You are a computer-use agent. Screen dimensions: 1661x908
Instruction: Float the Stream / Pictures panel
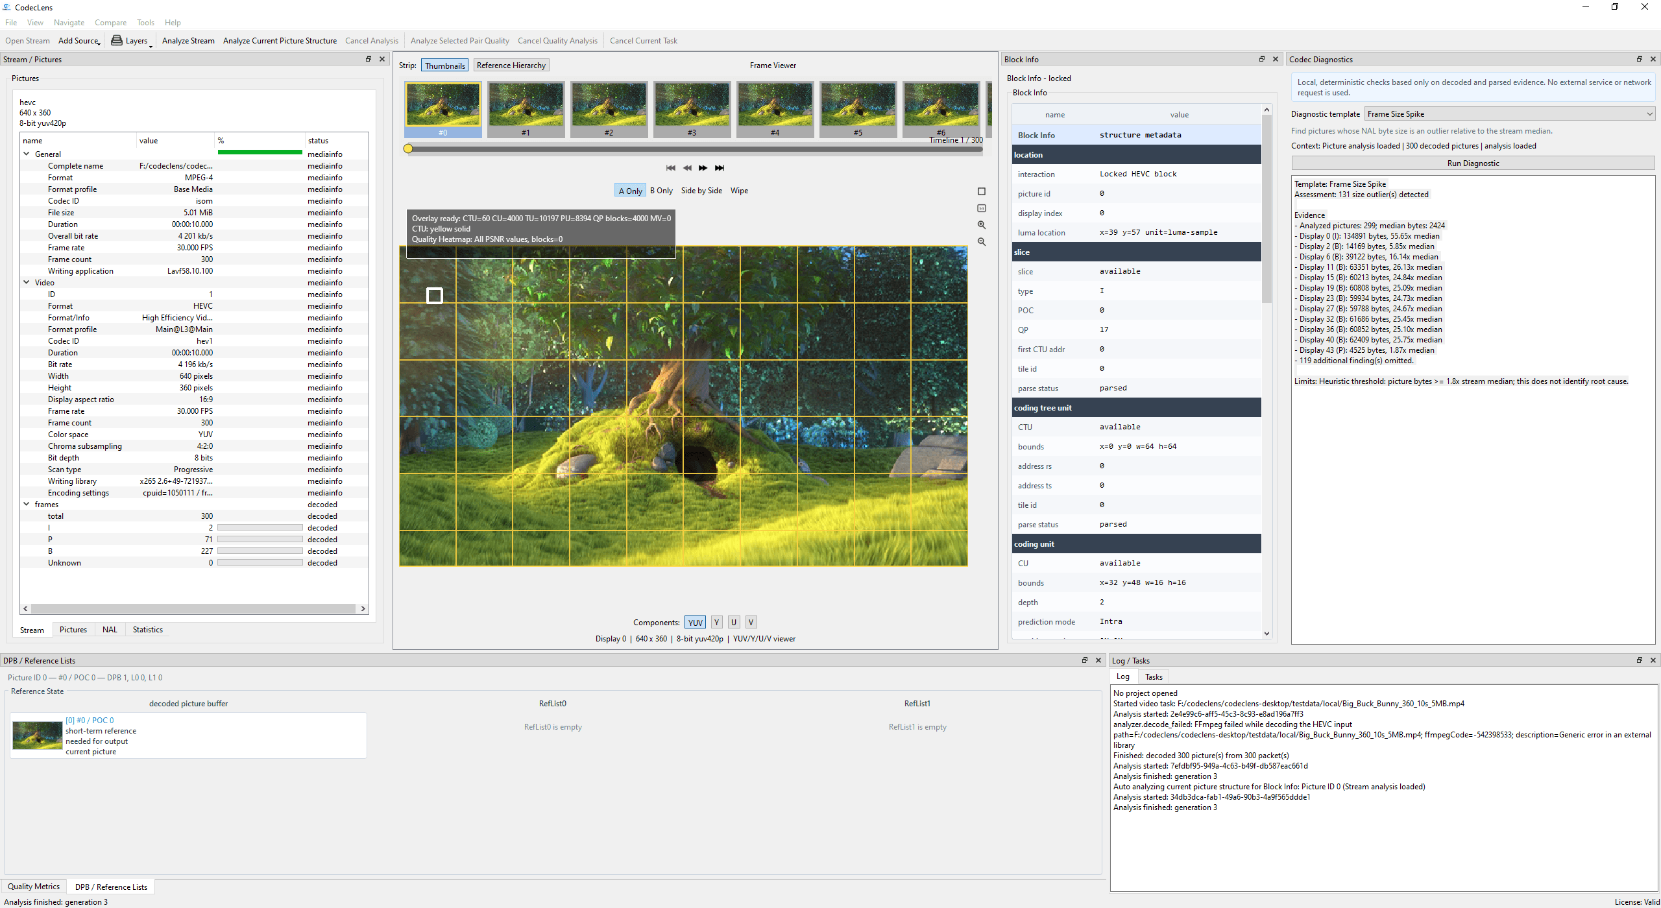[x=369, y=59]
